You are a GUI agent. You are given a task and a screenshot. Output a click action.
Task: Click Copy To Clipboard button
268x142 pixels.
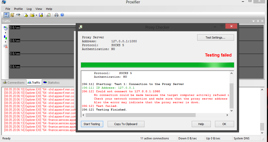126,124
